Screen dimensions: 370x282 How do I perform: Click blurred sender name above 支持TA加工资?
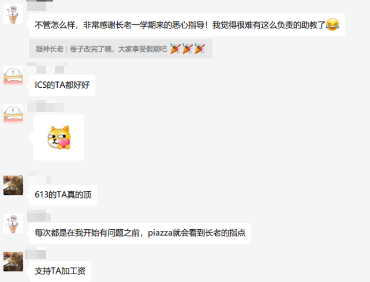(36, 254)
